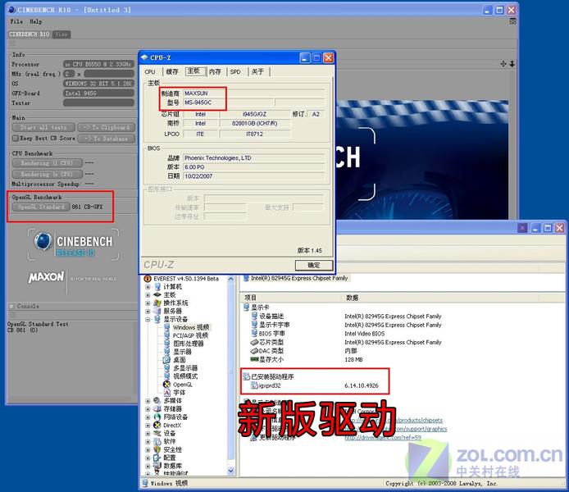The image size is (569, 492).
Task: Select the 已安装驱动程序 group row
Action: point(272,376)
